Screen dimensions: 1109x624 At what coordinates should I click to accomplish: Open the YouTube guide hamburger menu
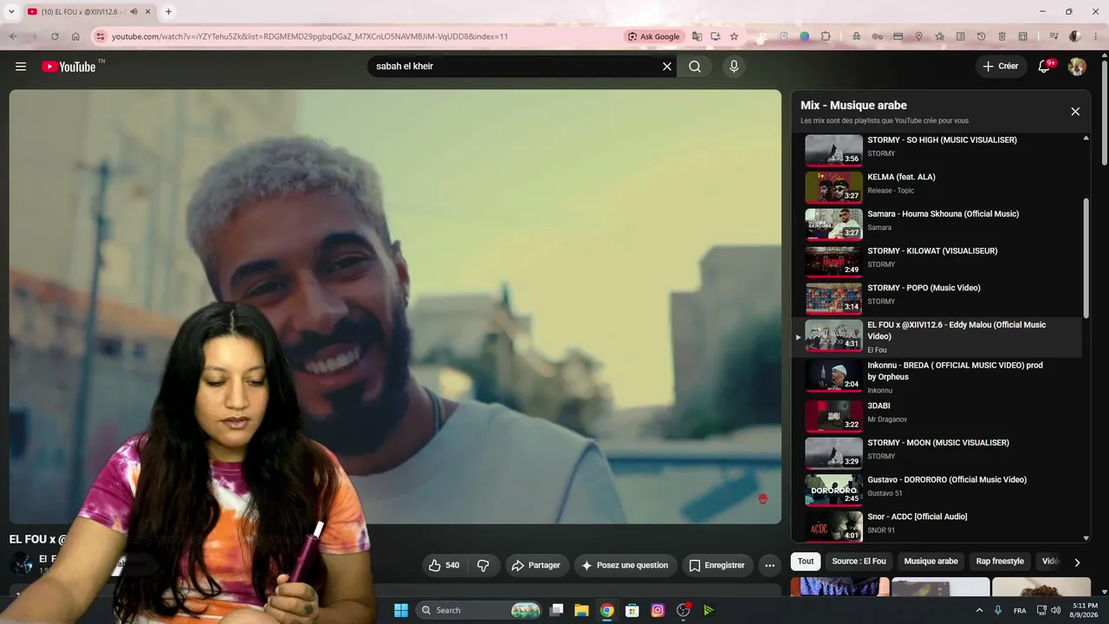21,67
